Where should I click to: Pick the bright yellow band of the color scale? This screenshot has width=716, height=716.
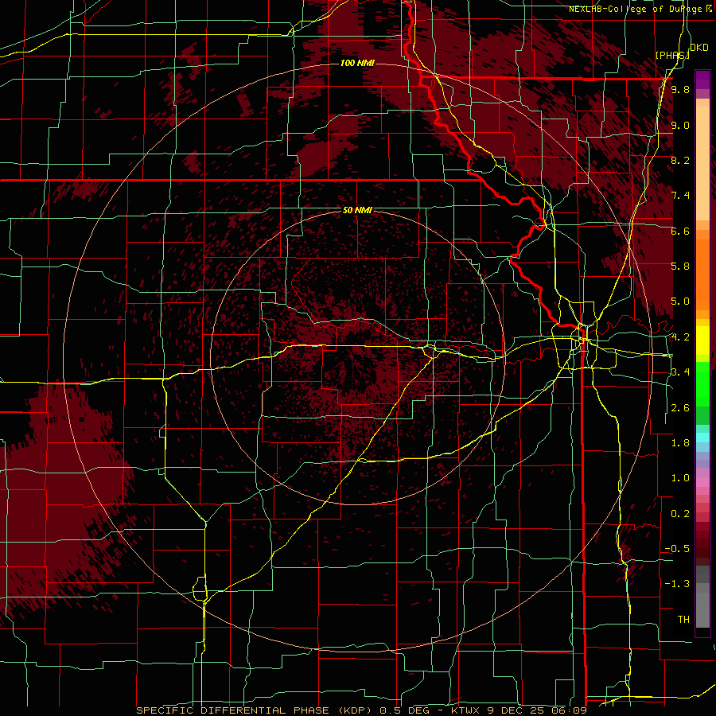tap(702, 340)
